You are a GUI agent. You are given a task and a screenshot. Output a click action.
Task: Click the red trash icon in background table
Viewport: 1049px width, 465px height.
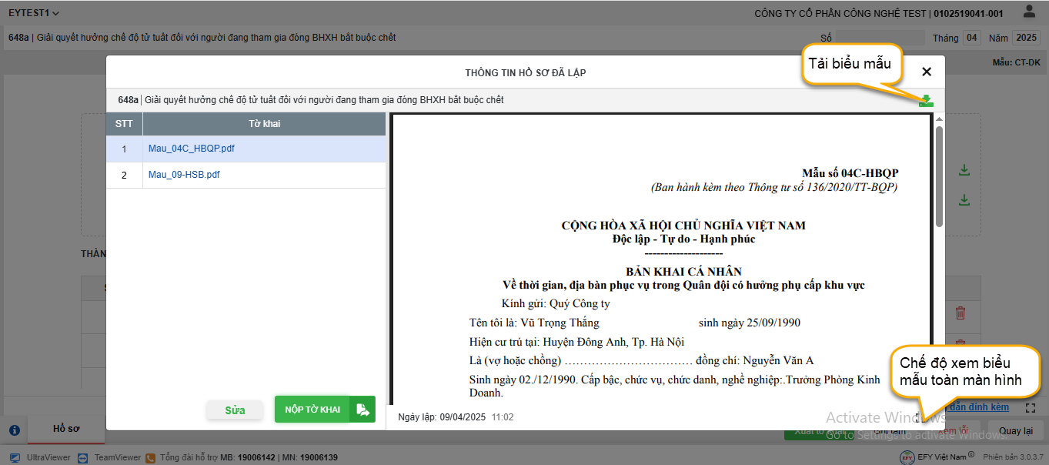click(x=960, y=313)
